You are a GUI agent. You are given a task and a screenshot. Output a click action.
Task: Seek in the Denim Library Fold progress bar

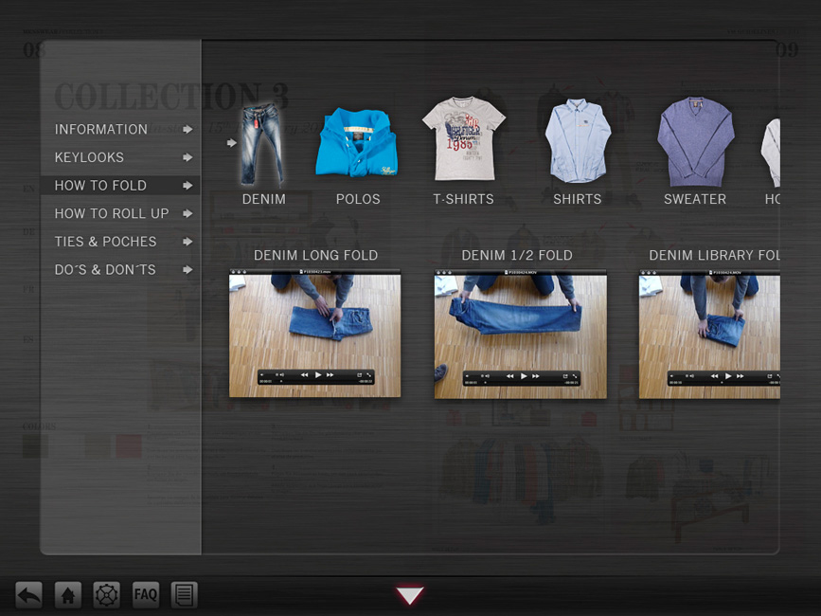[x=725, y=383]
